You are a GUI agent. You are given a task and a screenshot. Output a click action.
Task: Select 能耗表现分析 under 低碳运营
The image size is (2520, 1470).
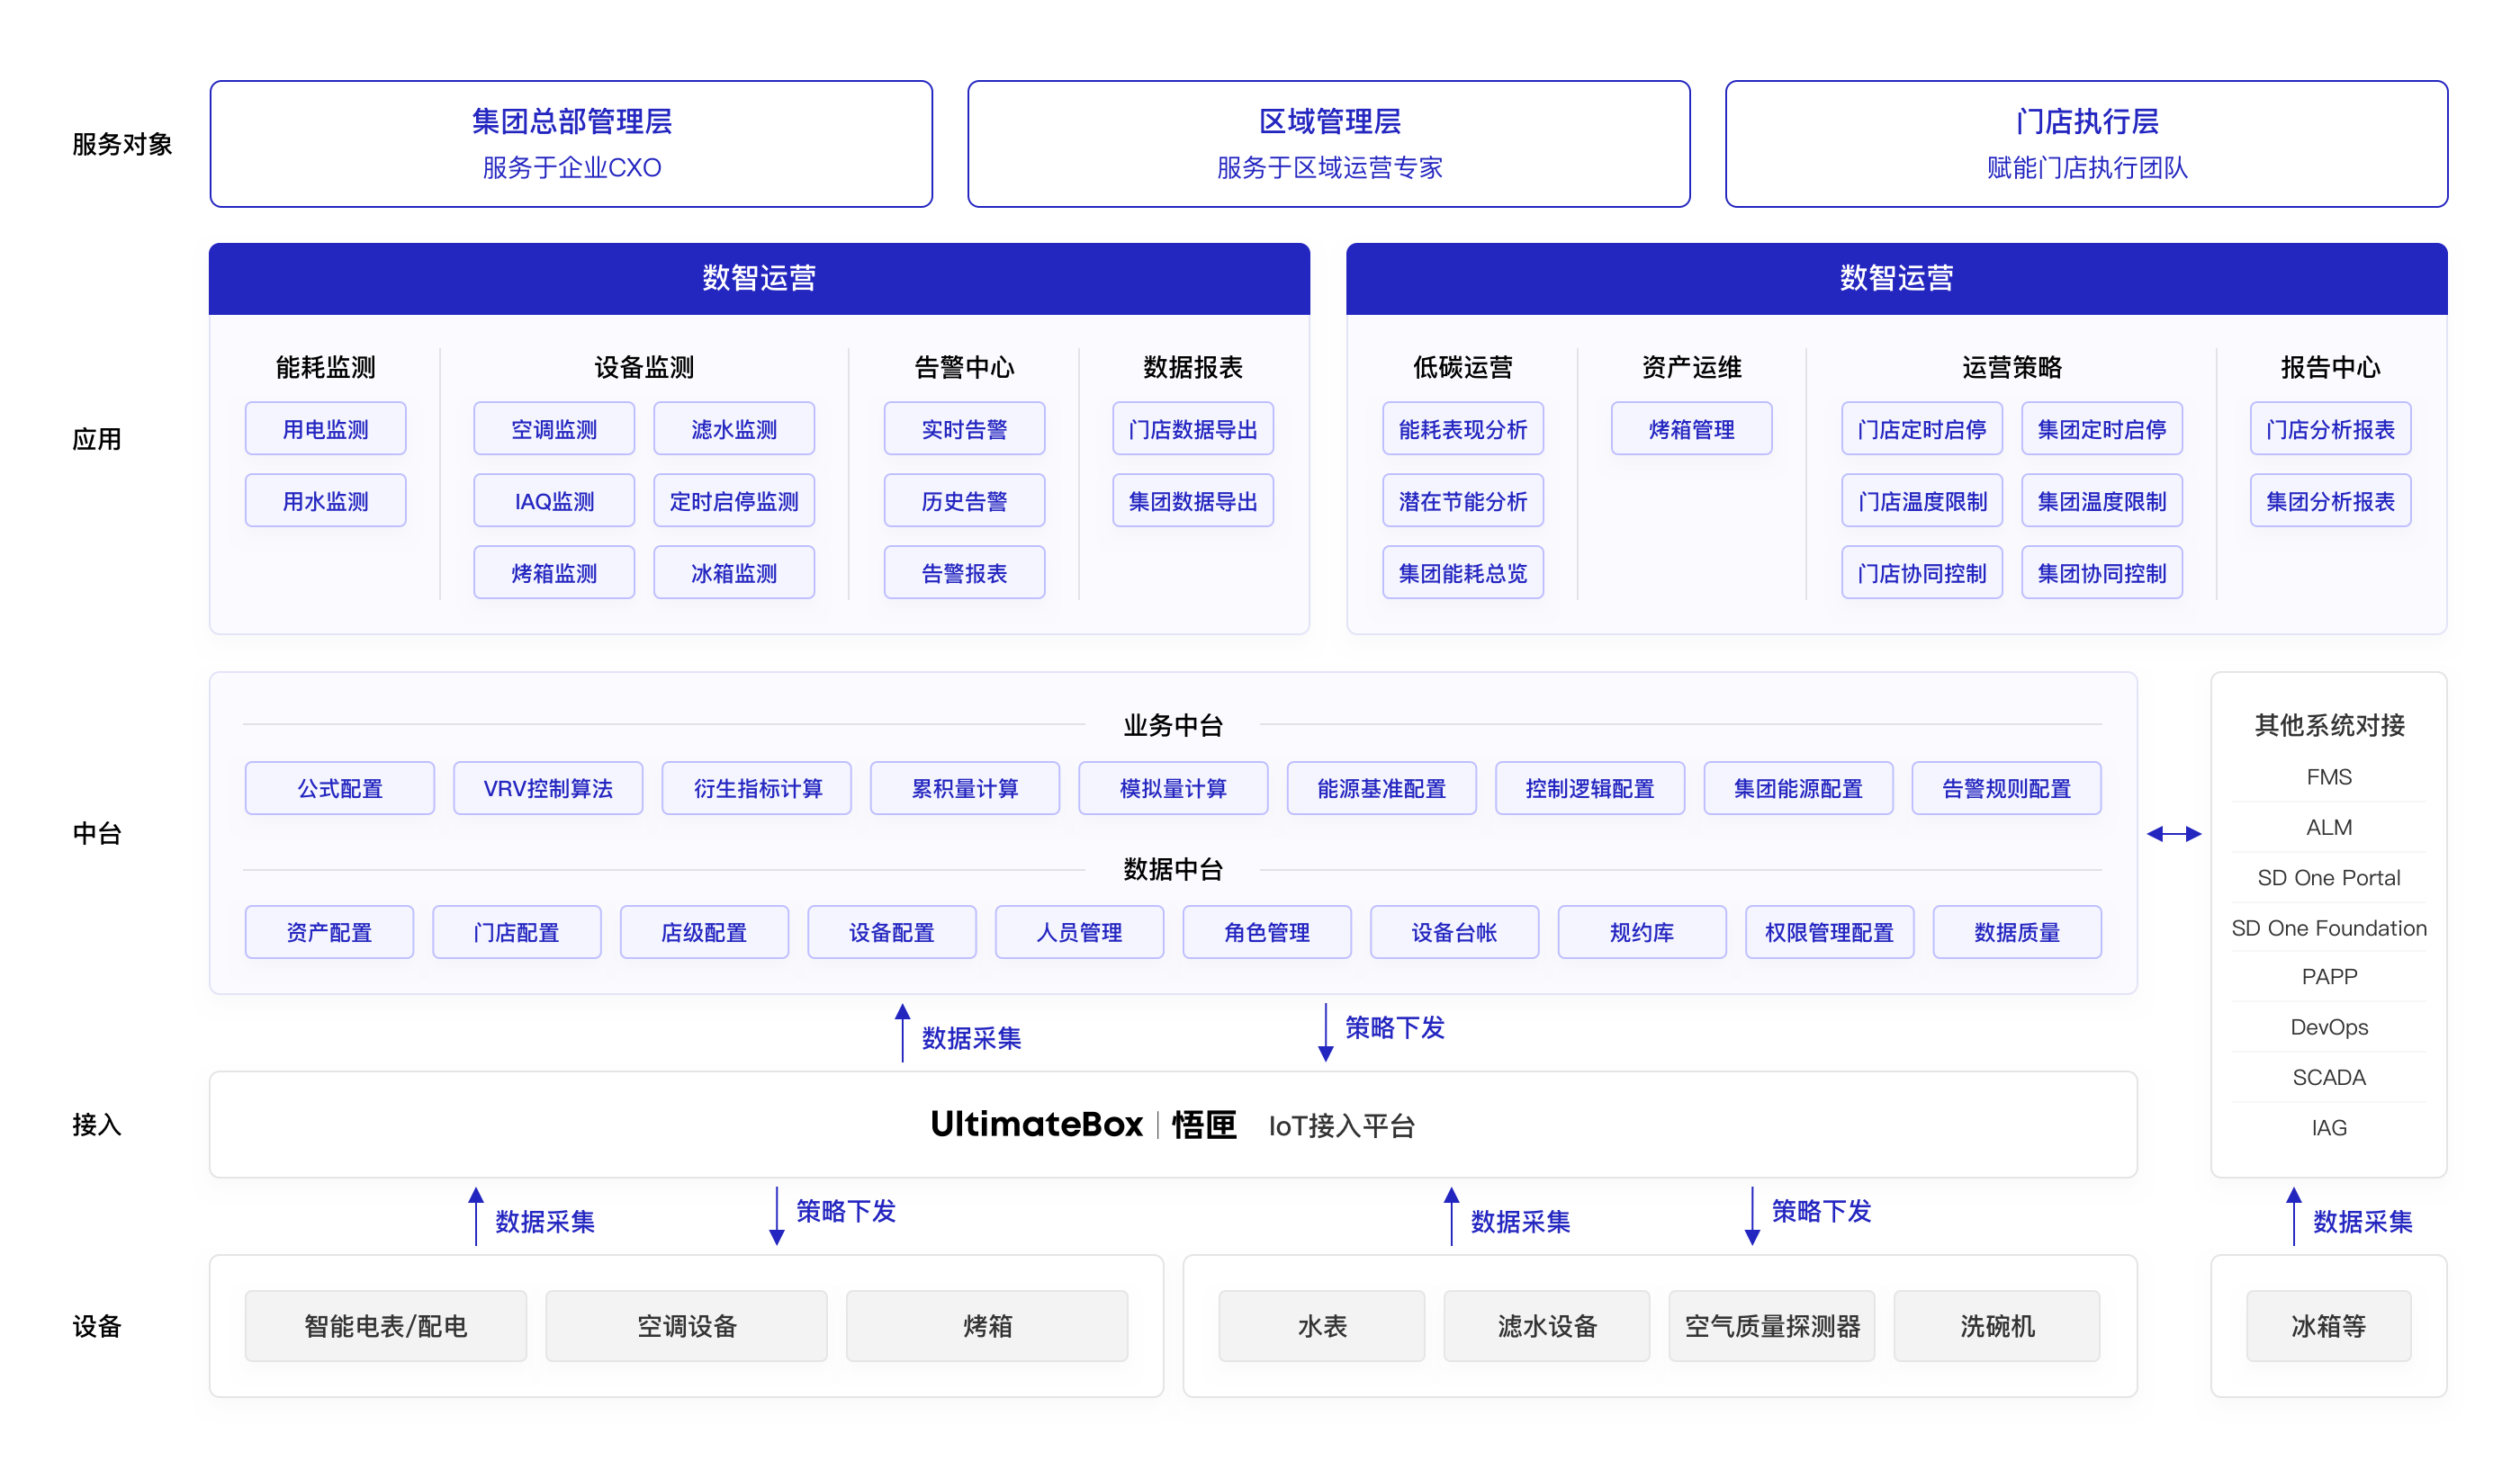(1462, 430)
